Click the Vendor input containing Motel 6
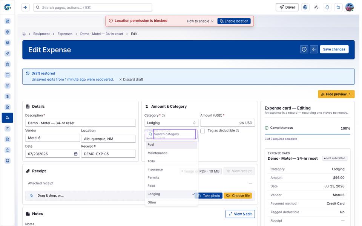This screenshot has height=226, width=362. tap(52, 138)
